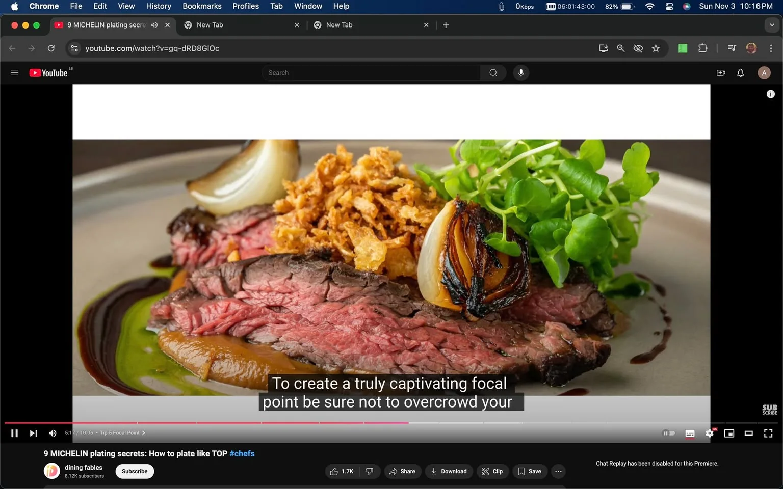Open the Extensions puzzle menu

pyautogui.click(x=703, y=48)
